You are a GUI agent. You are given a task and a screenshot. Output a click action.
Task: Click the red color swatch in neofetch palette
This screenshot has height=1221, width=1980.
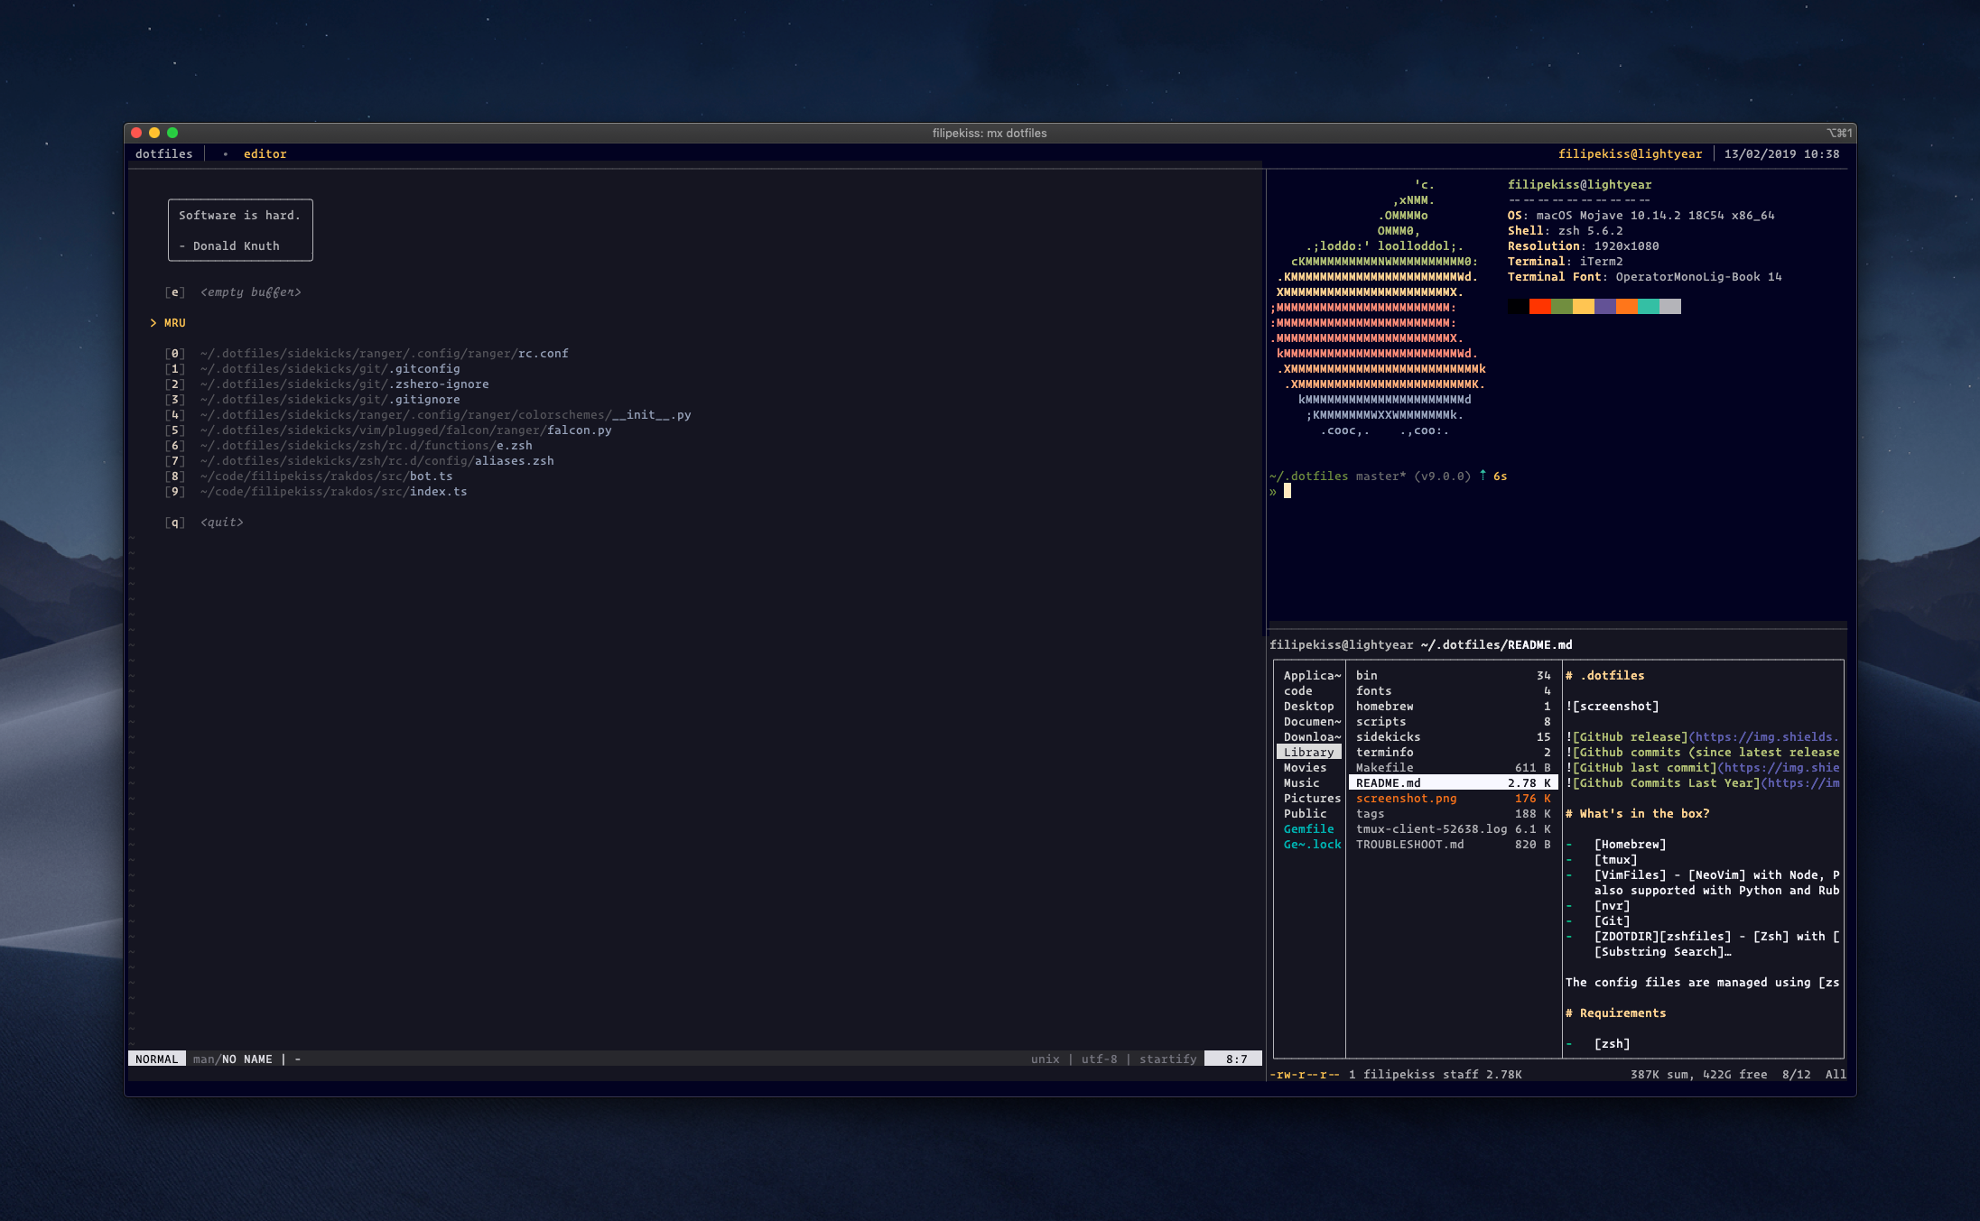tap(1539, 307)
